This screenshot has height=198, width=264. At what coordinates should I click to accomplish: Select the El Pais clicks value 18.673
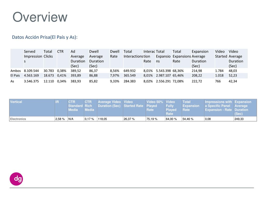pyautogui.click(x=49, y=76)
